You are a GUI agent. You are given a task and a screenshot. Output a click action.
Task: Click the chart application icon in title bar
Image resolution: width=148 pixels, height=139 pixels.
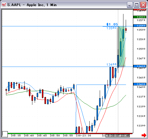[x=4, y=5]
